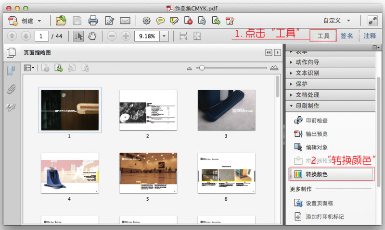Viewport: 385px width, 230px height.
Task: Click the page thumbnails panel icon
Action: coord(11,53)
